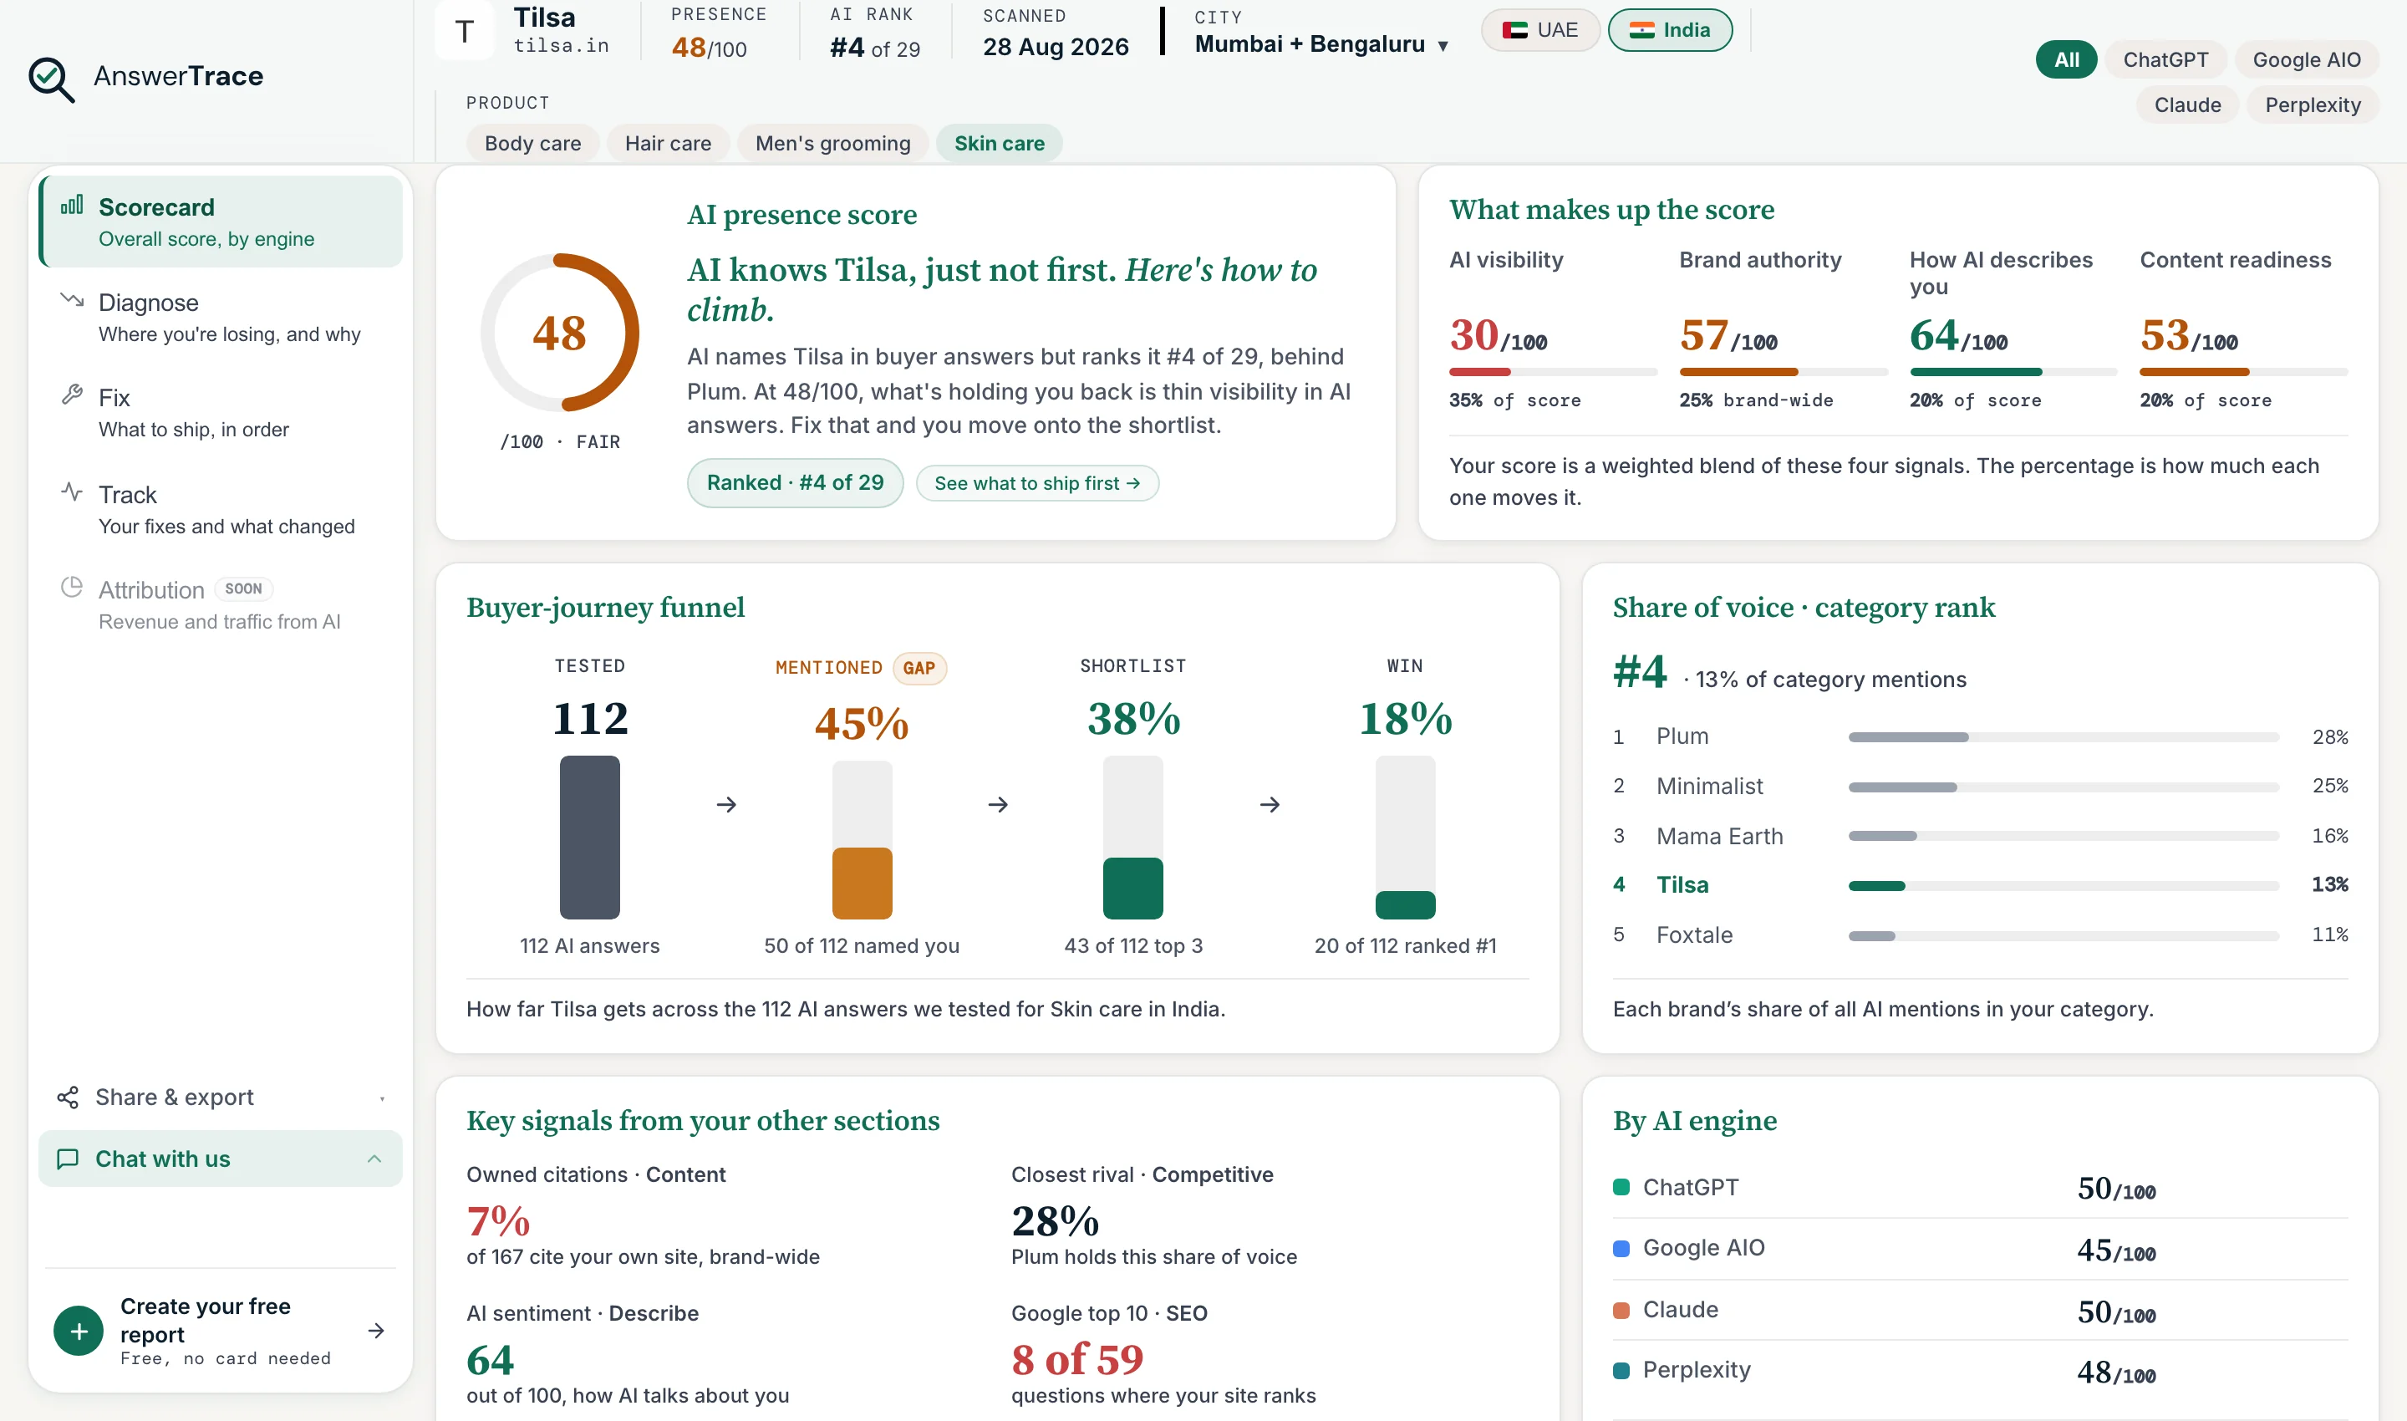2407x1421 pixels.
Task: Collapse the Chat with us panel chevron
Action: click(x=374, y=1159)
